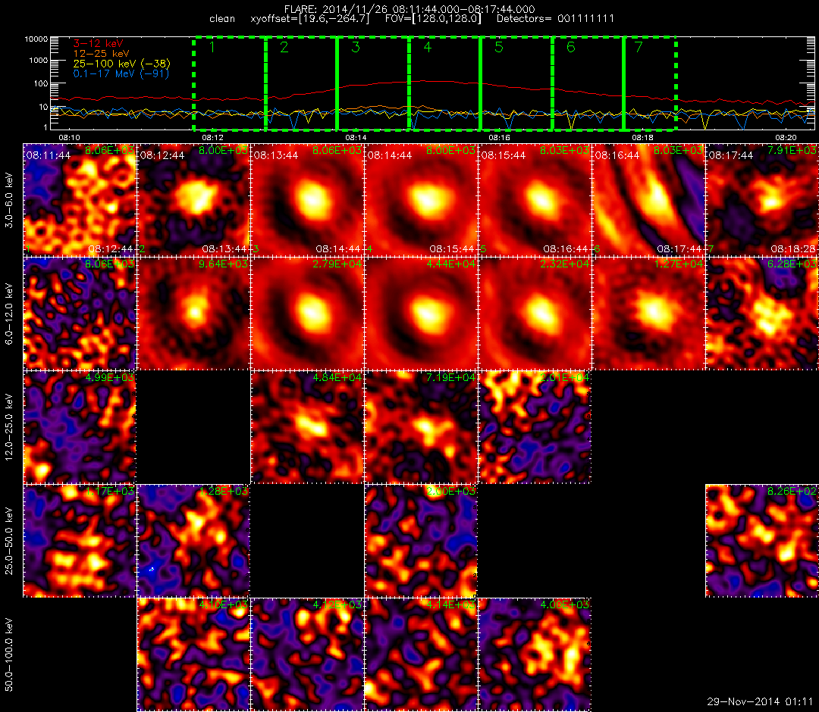Click the '08:20' time axis label
This screenshot has width=819, height=712.
coord(786,137)
